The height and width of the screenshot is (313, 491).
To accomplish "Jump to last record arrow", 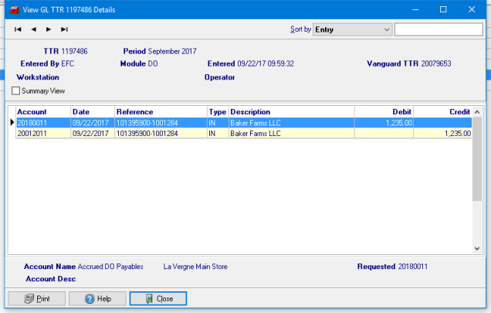I will [64, 29].
